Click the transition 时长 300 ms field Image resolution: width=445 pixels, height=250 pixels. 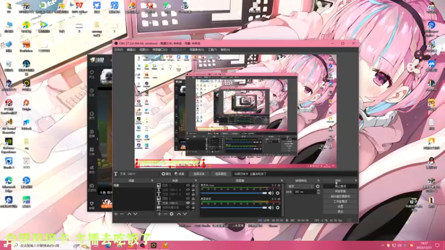304,192
